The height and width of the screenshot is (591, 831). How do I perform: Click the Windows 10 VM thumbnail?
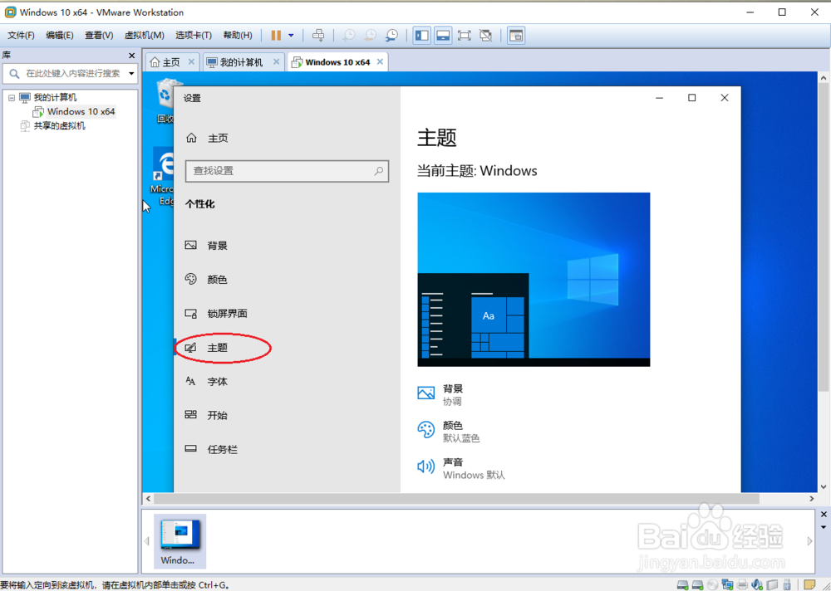pyautogui.click(x=179, y=540)
